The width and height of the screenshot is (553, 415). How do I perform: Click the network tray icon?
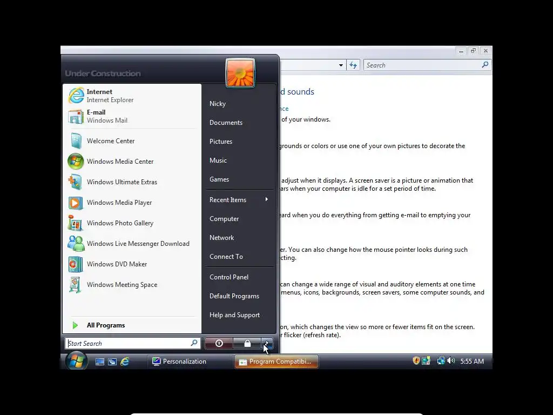tap(441, 360)
